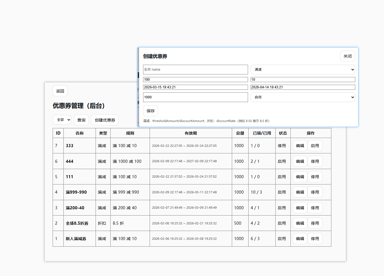Click the 返回 back button
This screenshot has width=384, height=276.
pyautogui.click(x=60, y=91)
